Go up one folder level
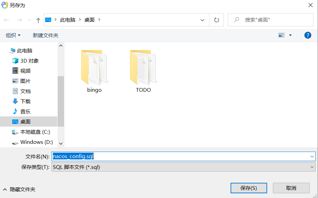The image size is (318, 198). click(x=38, y=20)
